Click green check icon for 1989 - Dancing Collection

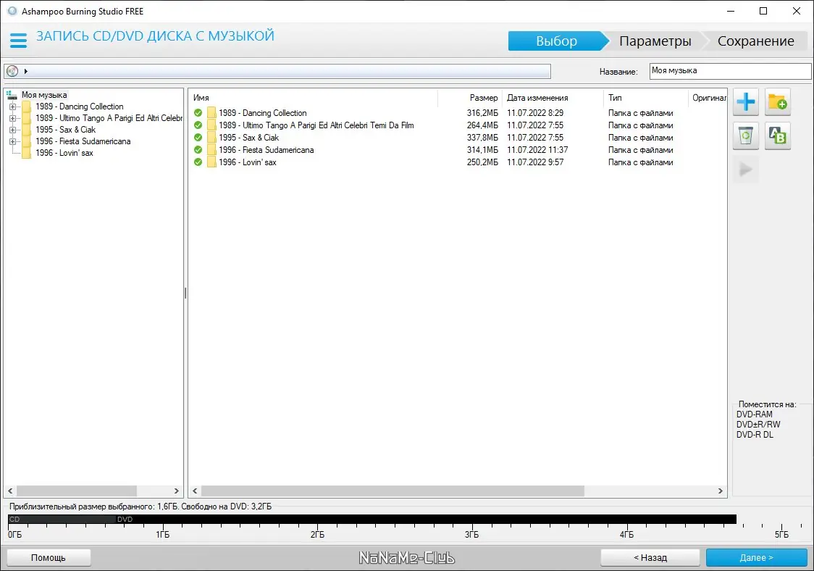tap(198, 113)
